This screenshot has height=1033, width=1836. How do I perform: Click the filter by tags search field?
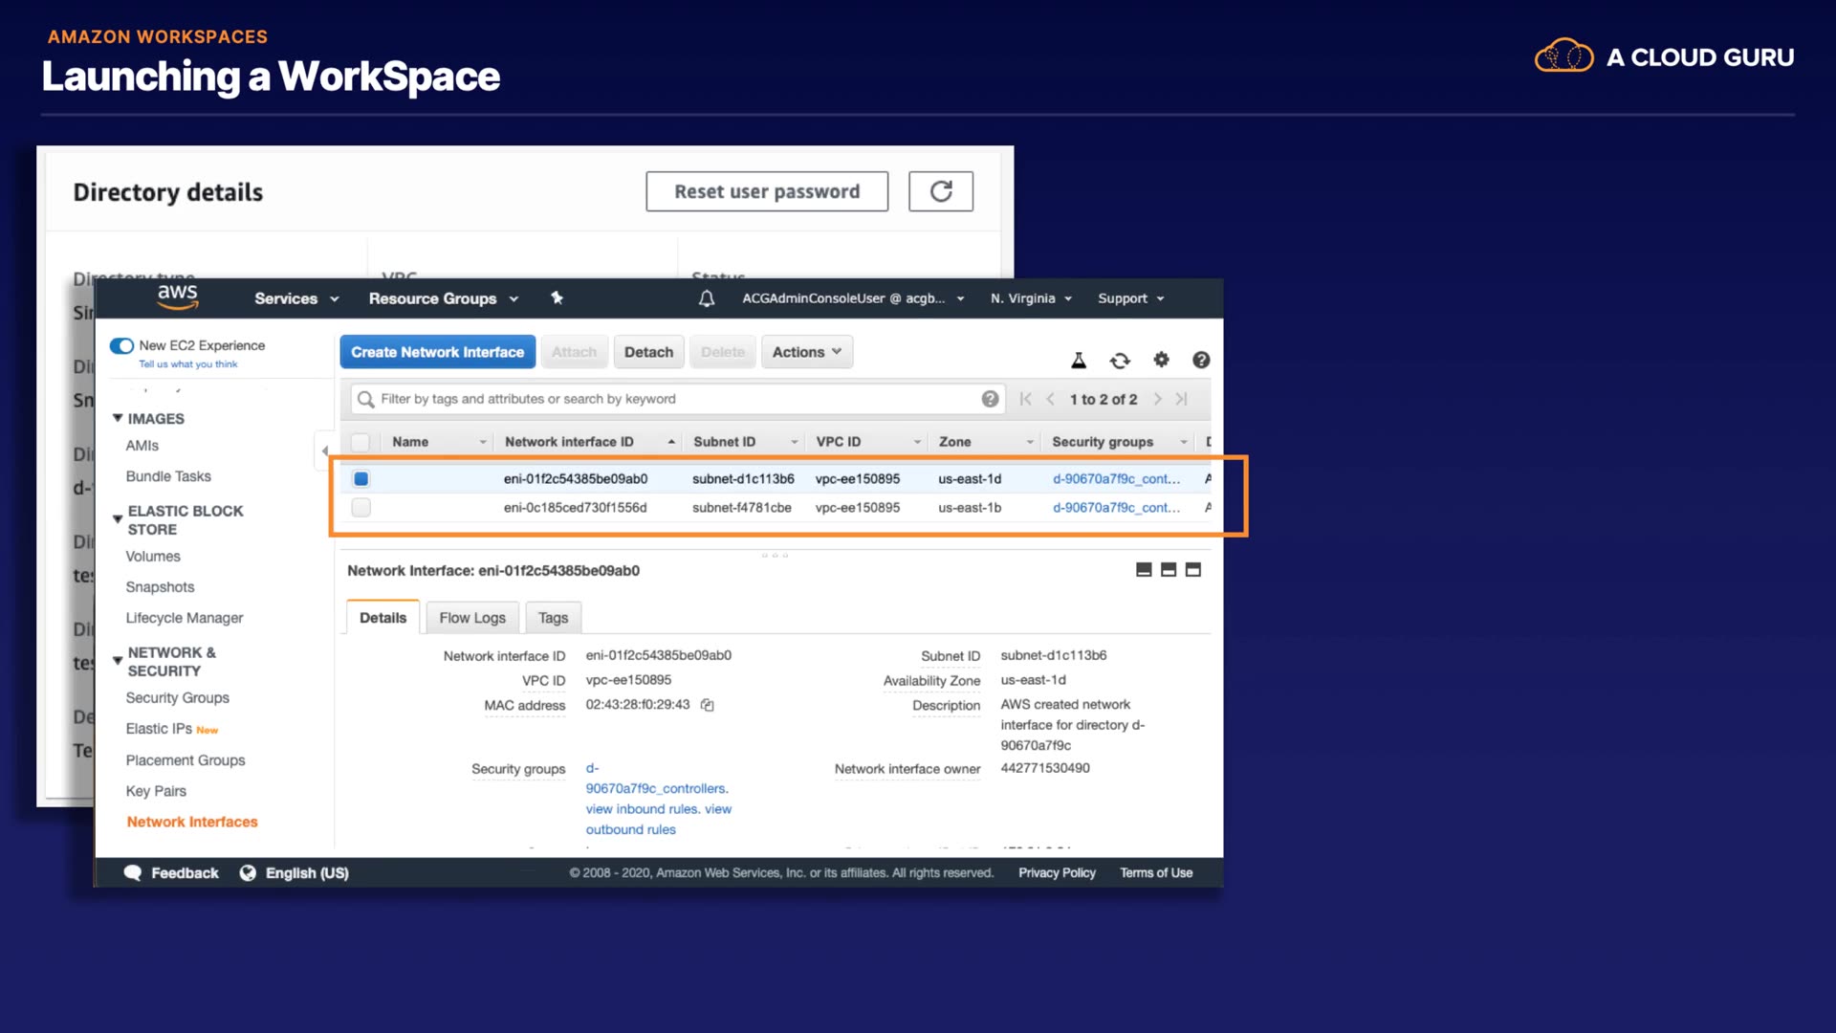tap(669, 399)
